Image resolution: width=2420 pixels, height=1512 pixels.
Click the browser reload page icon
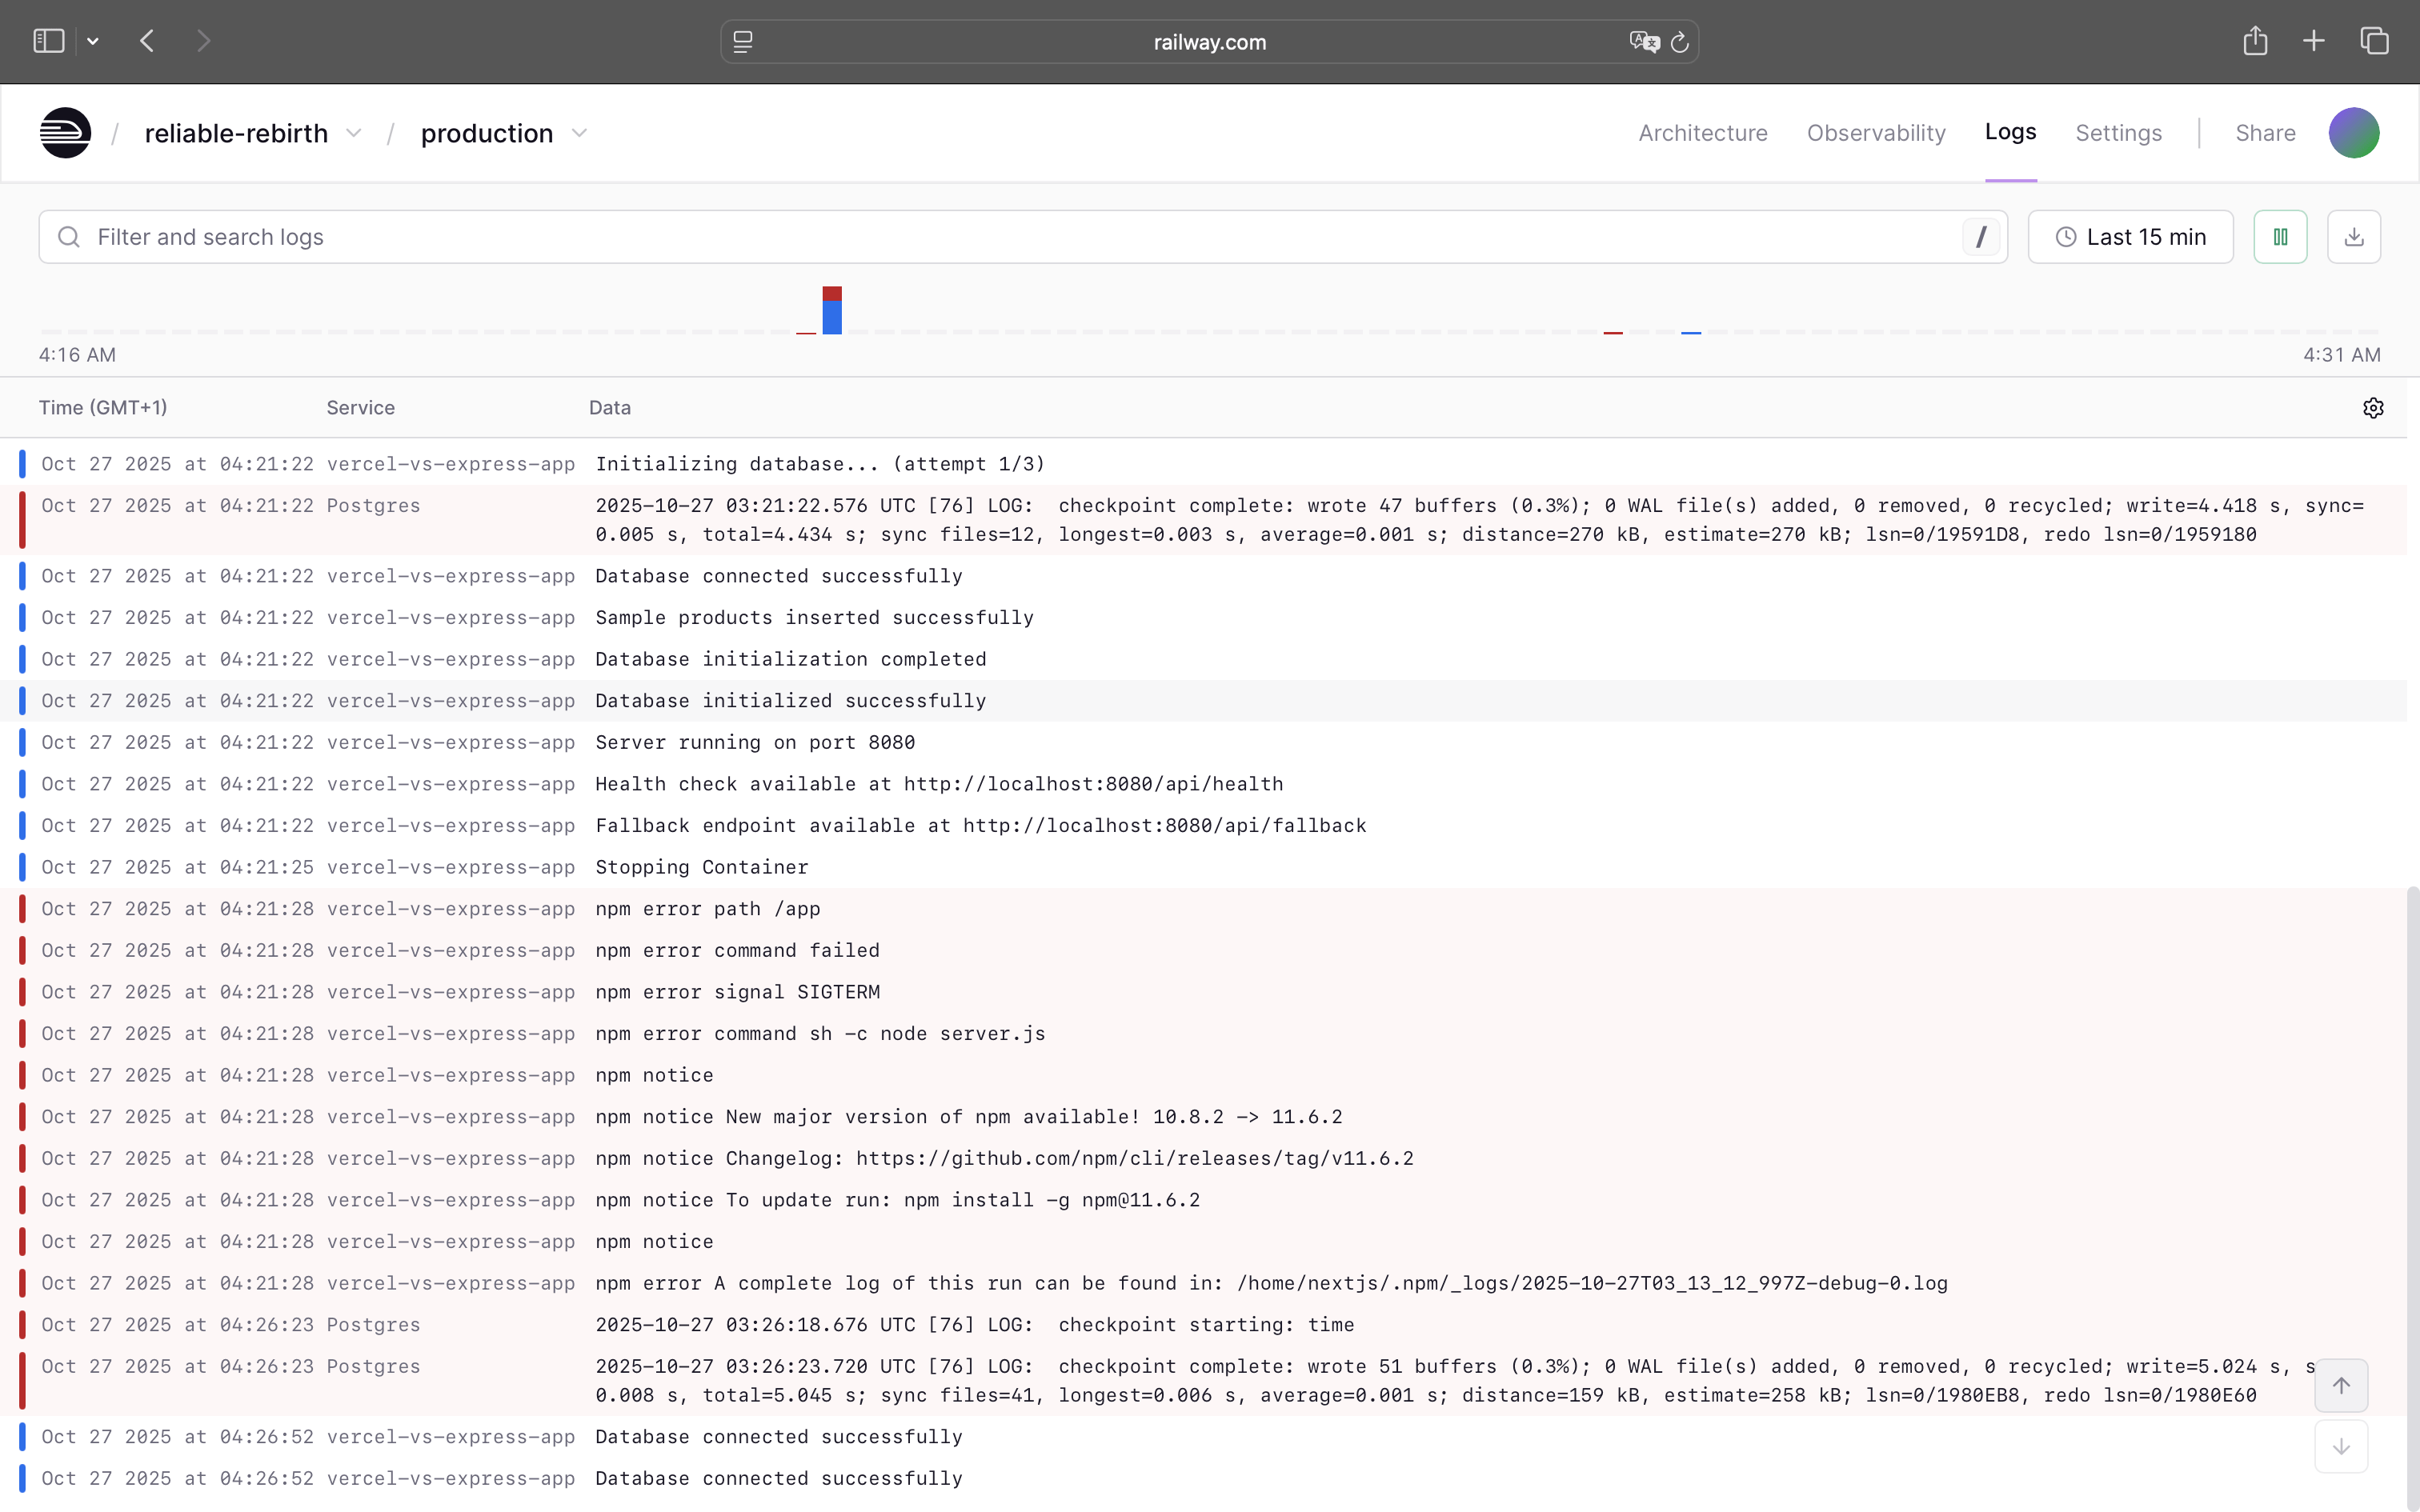1680,42
